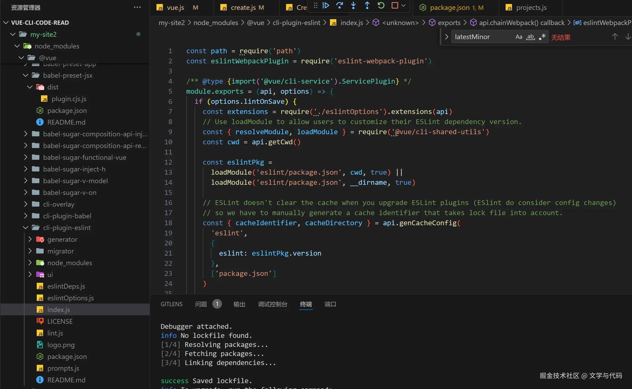Enable regular expression search toggle
Screen dimensions: 632x389
(542, 37)
